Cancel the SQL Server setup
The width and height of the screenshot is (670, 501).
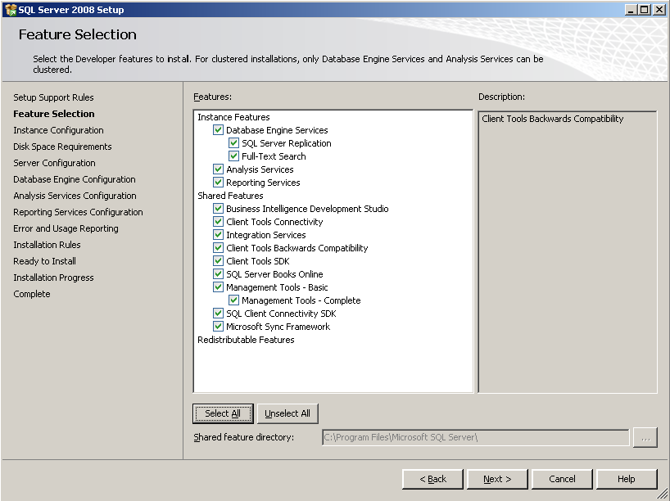[x=562, y=479]
